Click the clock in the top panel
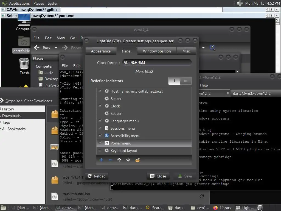The image size is (281, 211). [262, 3]
